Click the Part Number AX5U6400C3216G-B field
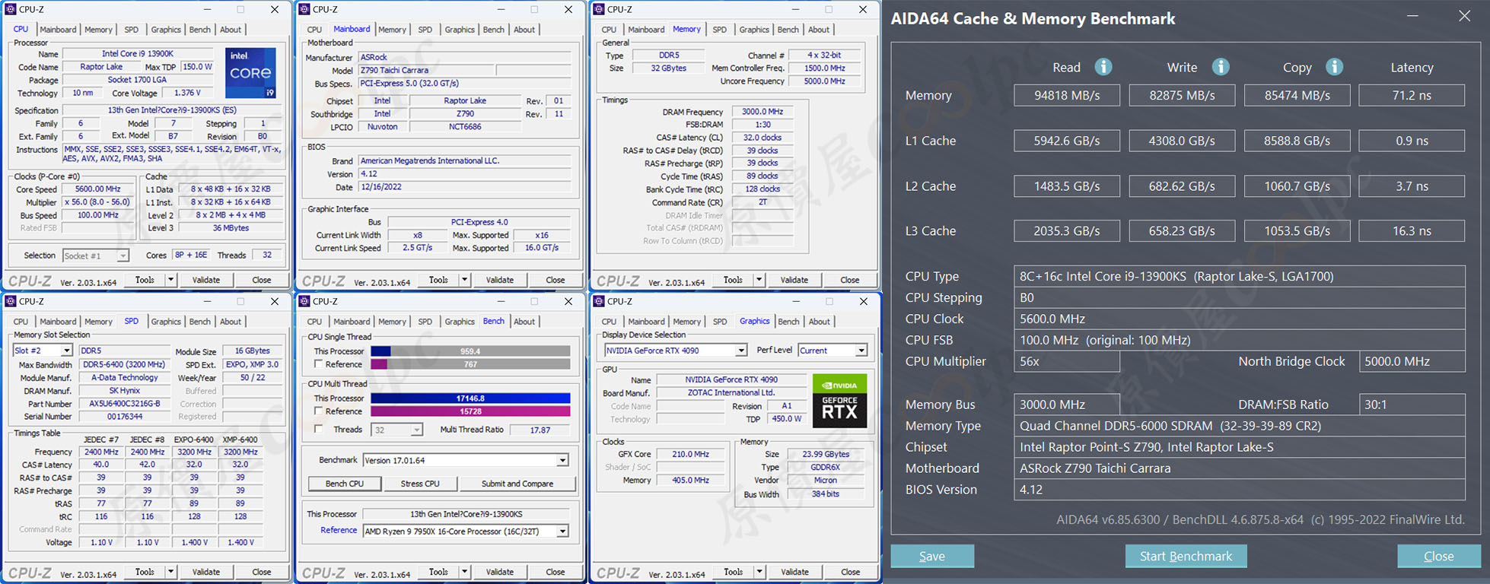The width and height of the screenshot is (1490, 584). 125,404
